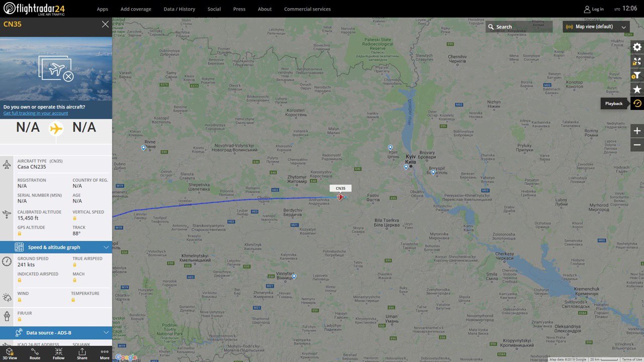Open the Map view (default) dropdown

pos(596,27)
